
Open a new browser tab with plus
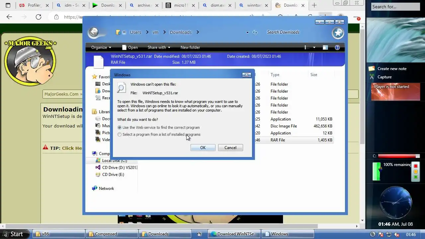pyautogui.click(x=314, y=5)
